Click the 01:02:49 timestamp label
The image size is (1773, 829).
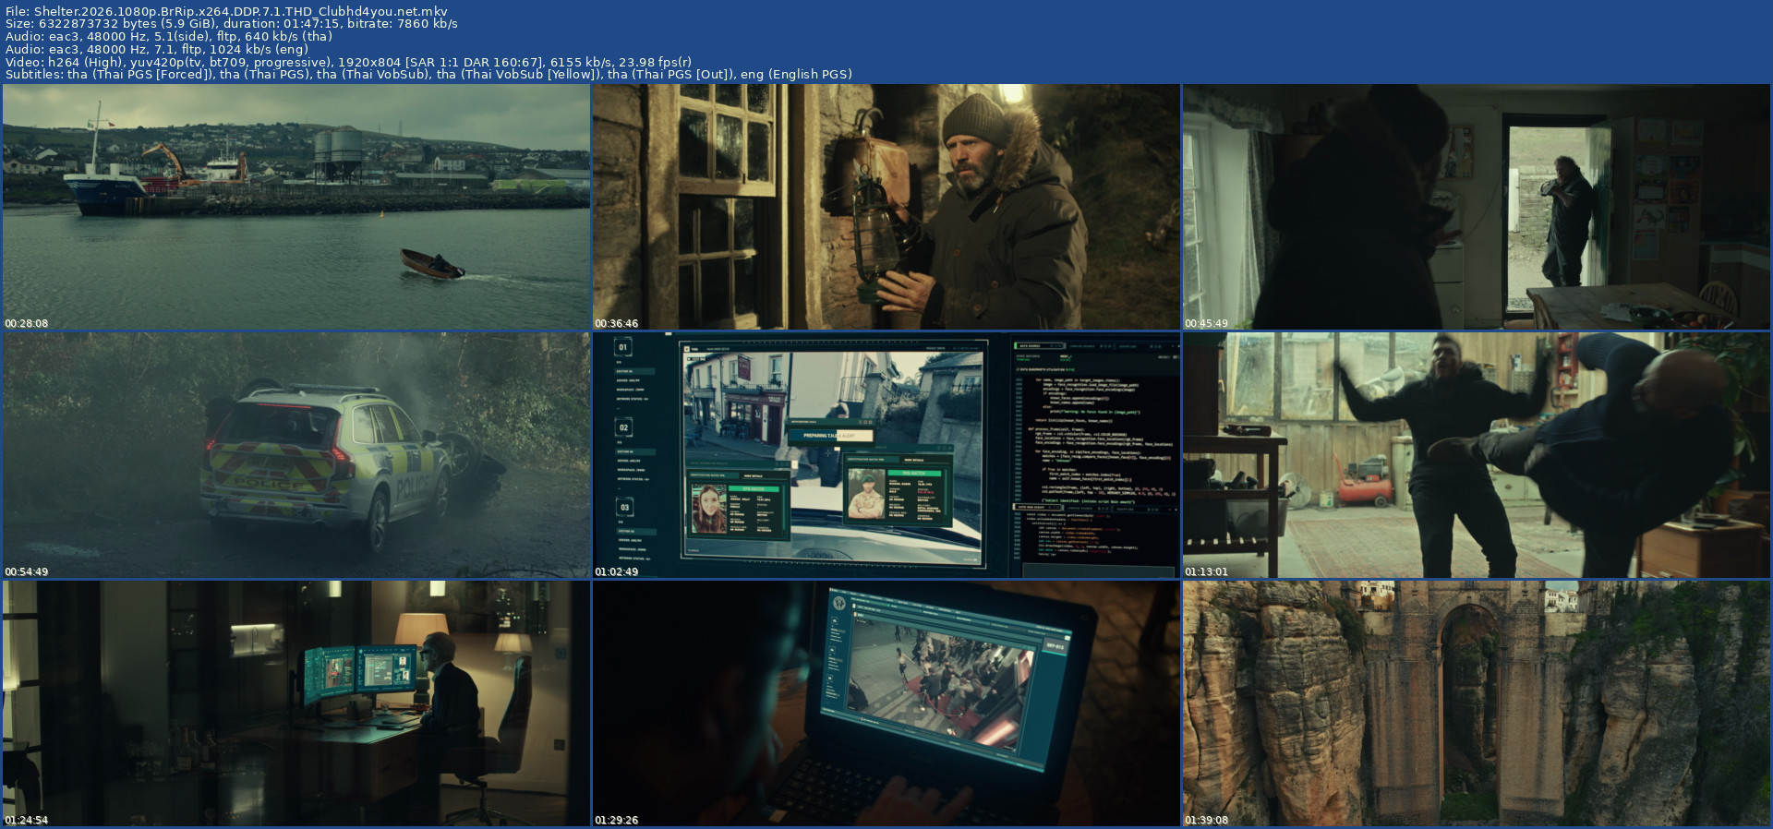(616, 571)
